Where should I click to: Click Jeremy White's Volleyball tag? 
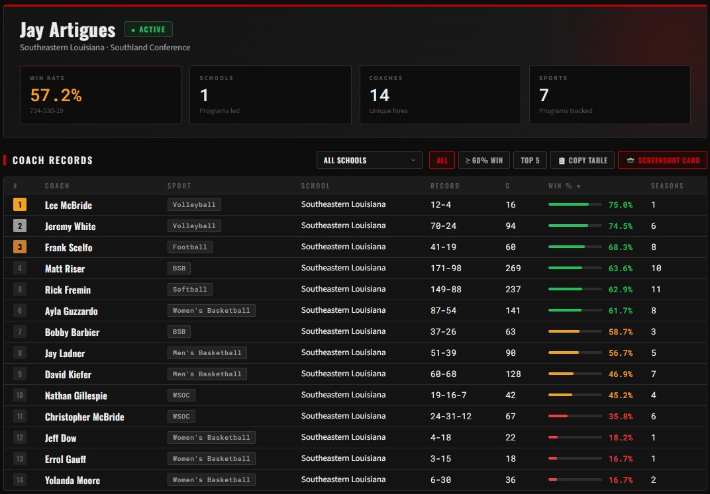[194, 226]
